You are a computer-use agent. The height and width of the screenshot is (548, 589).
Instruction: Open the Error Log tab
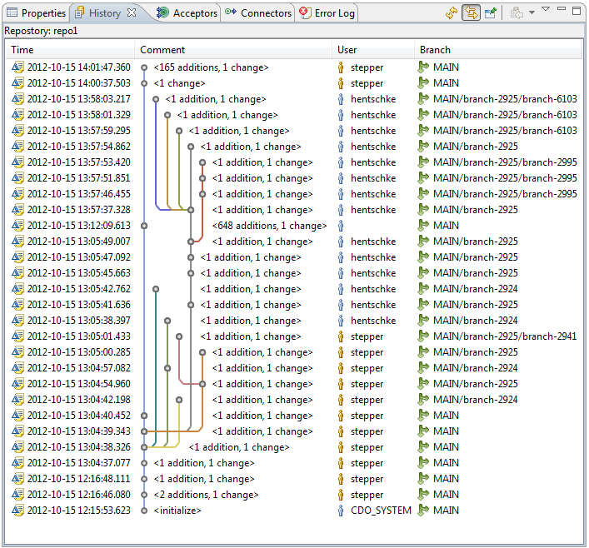point(327,13)
